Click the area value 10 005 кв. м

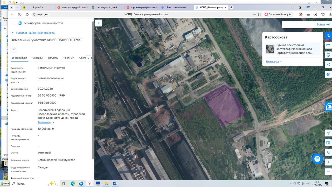pyautogui.click(x=46, y=129)
